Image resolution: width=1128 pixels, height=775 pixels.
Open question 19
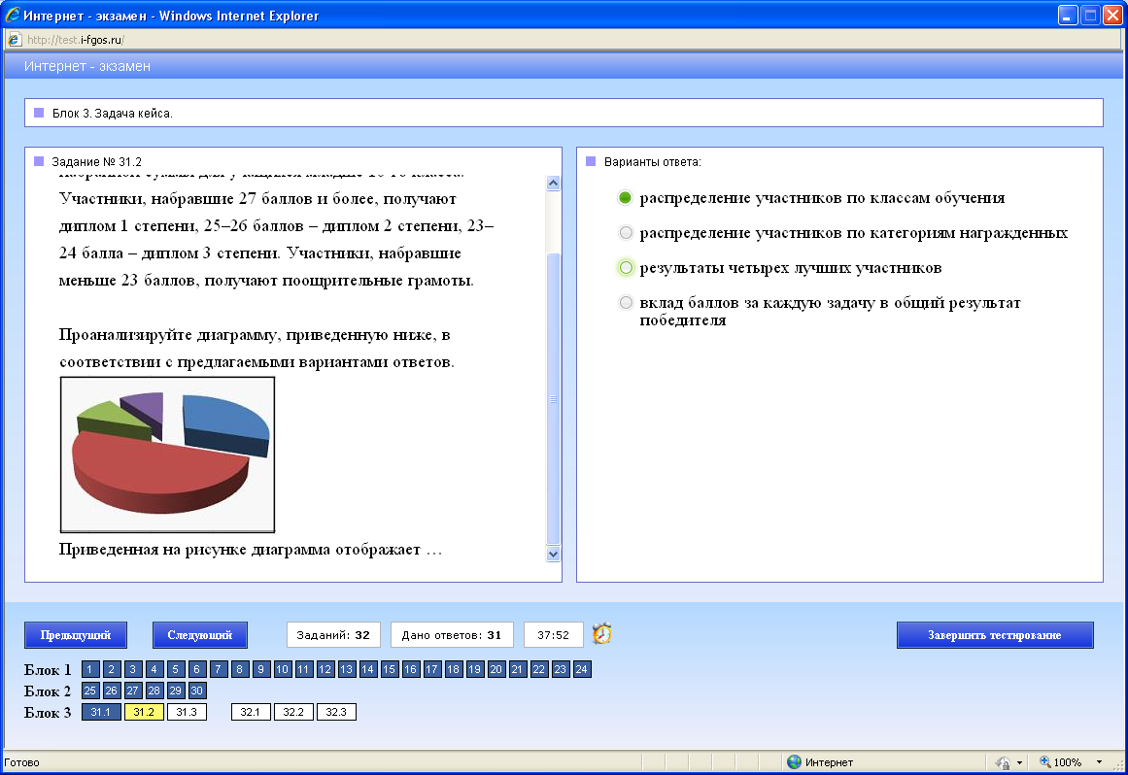click(474, 669)
